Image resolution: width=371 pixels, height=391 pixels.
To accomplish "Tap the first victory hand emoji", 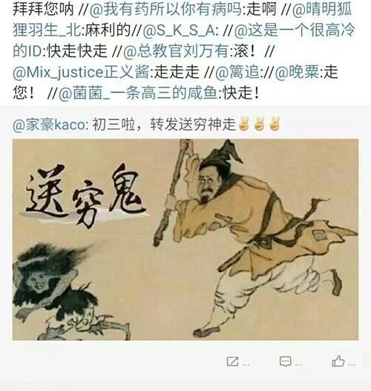I will [243, 124].
